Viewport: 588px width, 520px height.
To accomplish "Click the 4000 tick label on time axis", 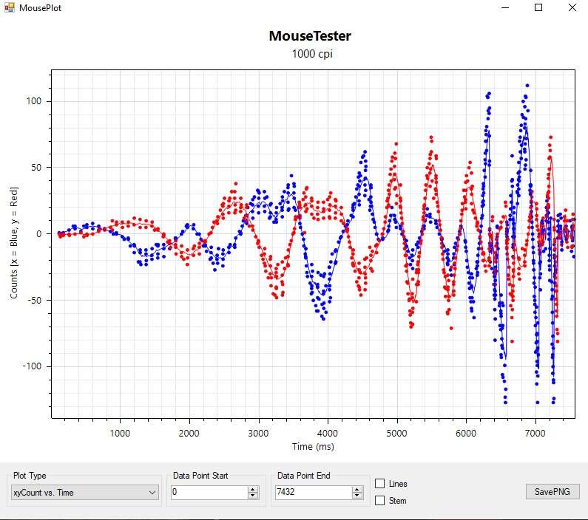I will coord(328,434).
